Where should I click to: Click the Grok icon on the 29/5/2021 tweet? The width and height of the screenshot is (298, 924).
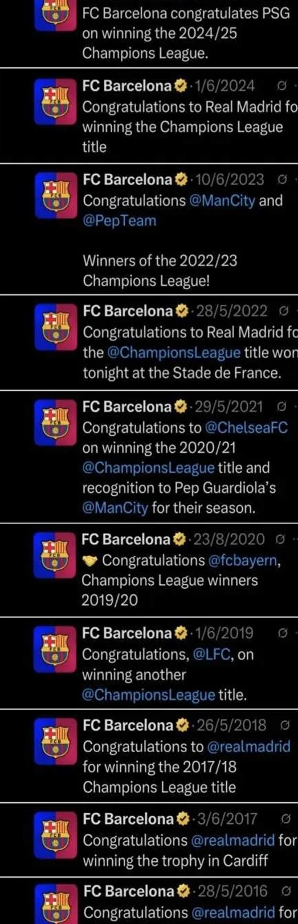pyautogui.click(x=280, y=407)
